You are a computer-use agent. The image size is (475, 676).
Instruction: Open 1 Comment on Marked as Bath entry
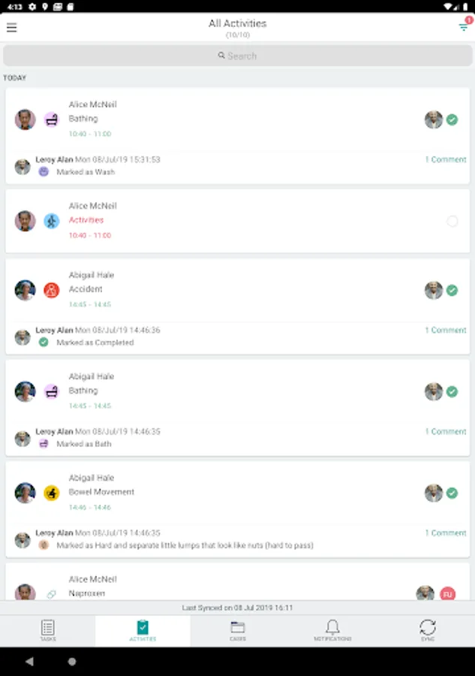(446, 432)
